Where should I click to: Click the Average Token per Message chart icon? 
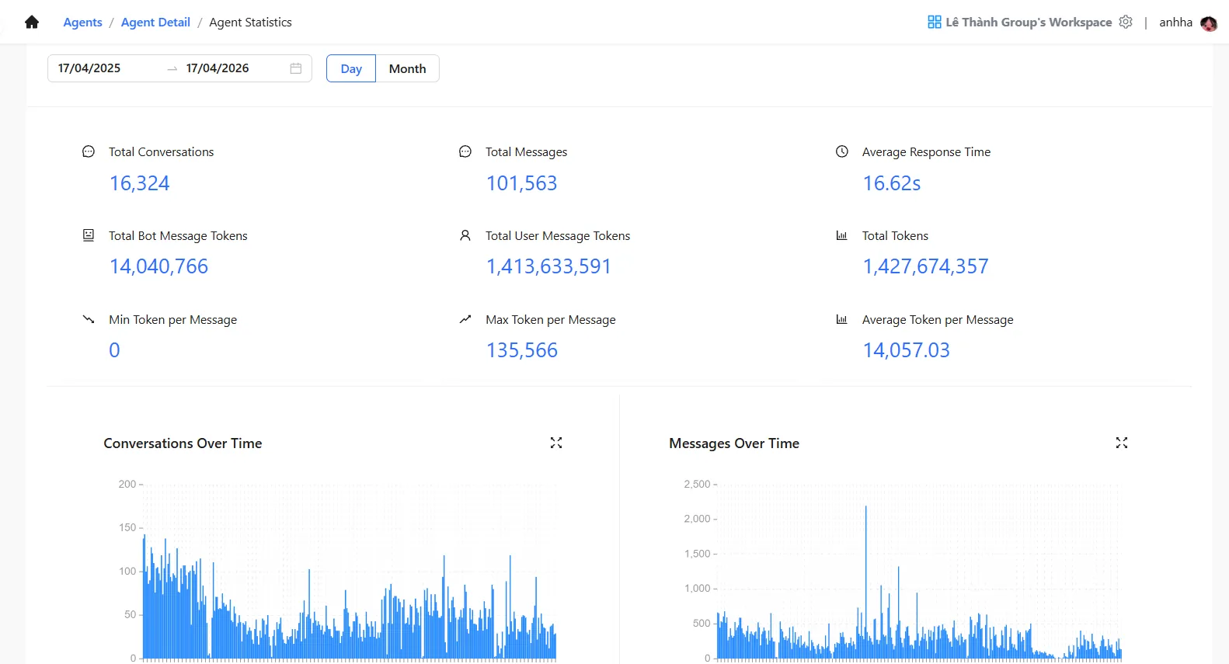[842, 319]
